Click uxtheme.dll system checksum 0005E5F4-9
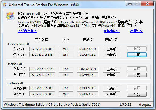Image resolution: width=156 pixels, height=110 pixels. 88,88
